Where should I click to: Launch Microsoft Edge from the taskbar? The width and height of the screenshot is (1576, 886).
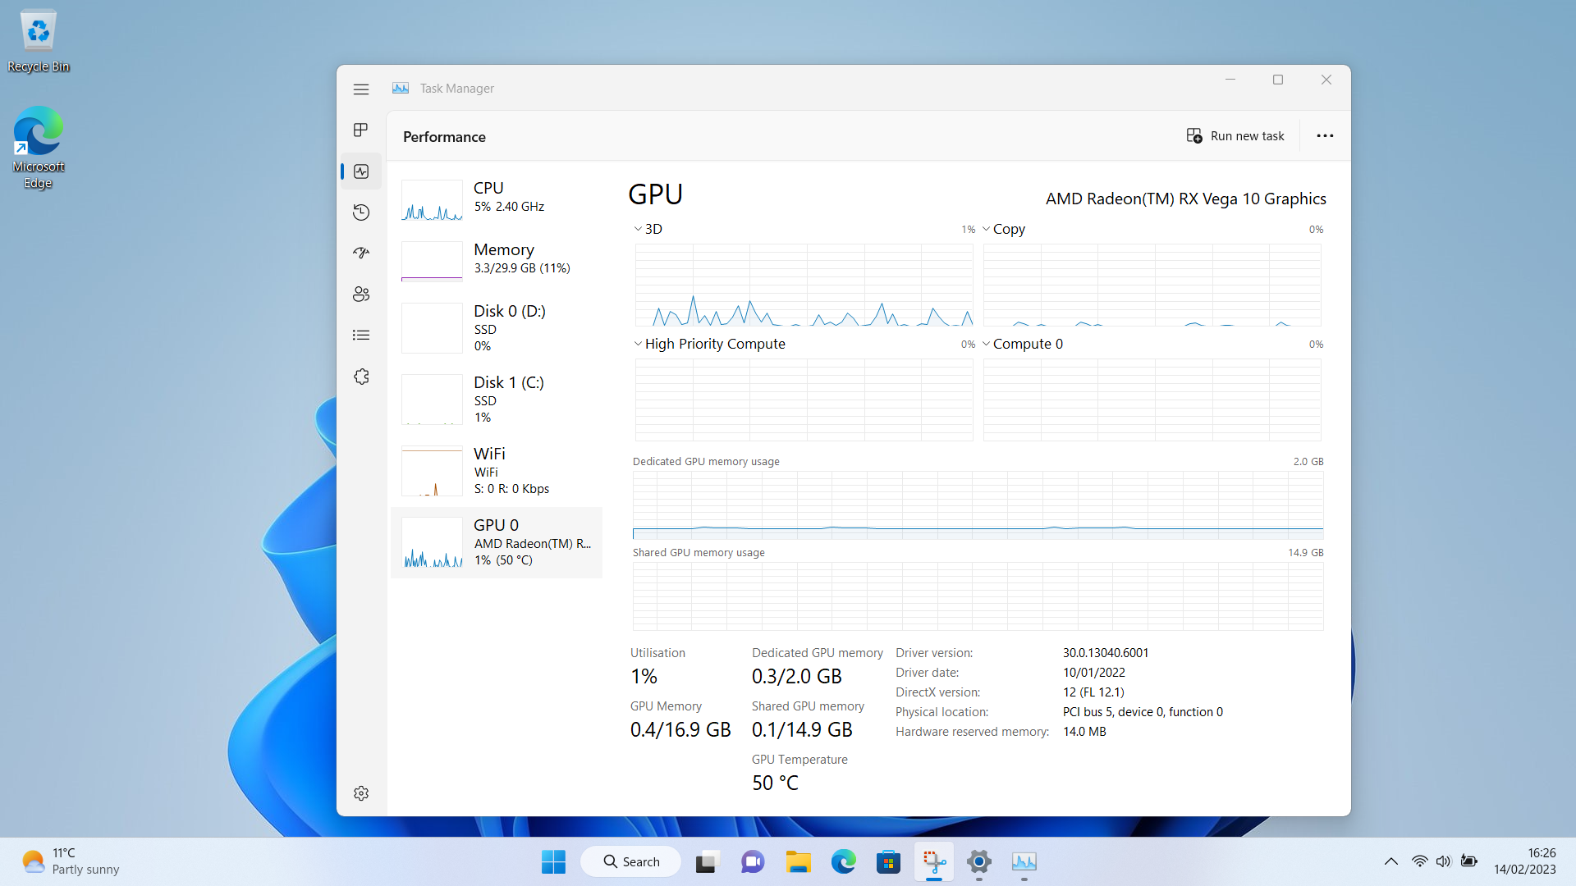(x=843, y=861)
